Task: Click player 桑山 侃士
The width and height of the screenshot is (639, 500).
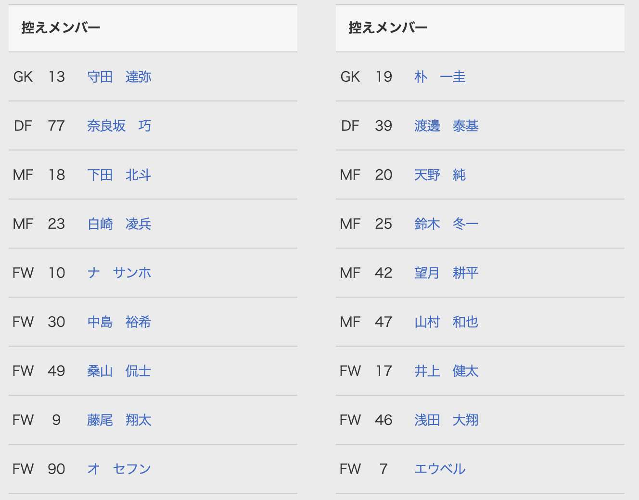Action: point(119,371)
